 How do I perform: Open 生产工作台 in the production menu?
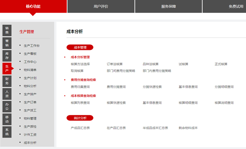point(32,46)
